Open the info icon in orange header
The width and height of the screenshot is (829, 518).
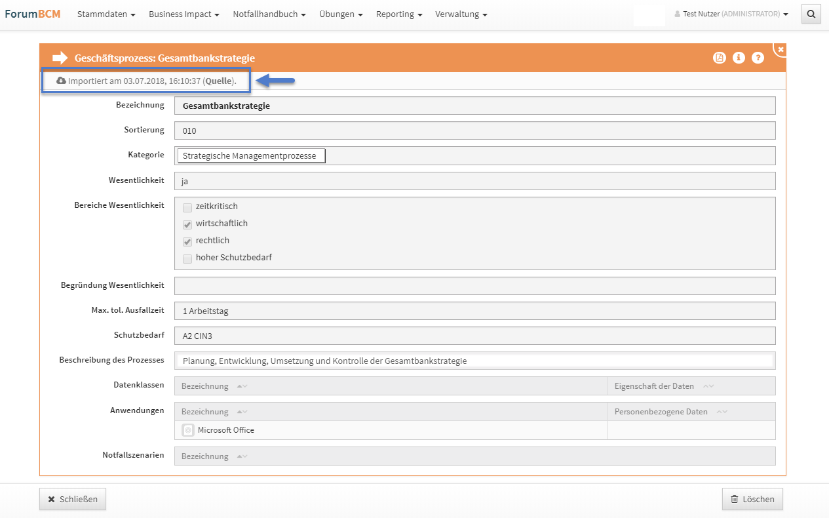click(x=739, y=58)
